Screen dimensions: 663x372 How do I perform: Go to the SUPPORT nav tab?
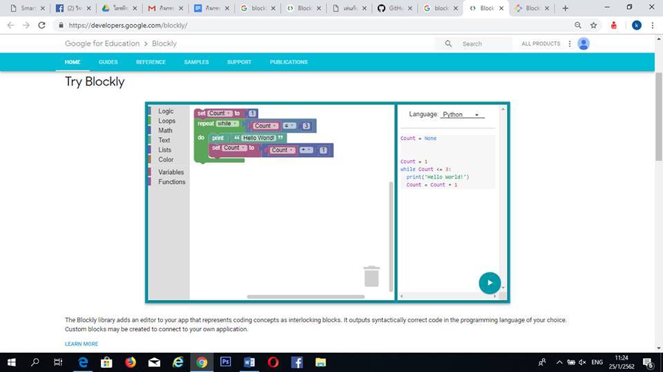coord(240,62)
